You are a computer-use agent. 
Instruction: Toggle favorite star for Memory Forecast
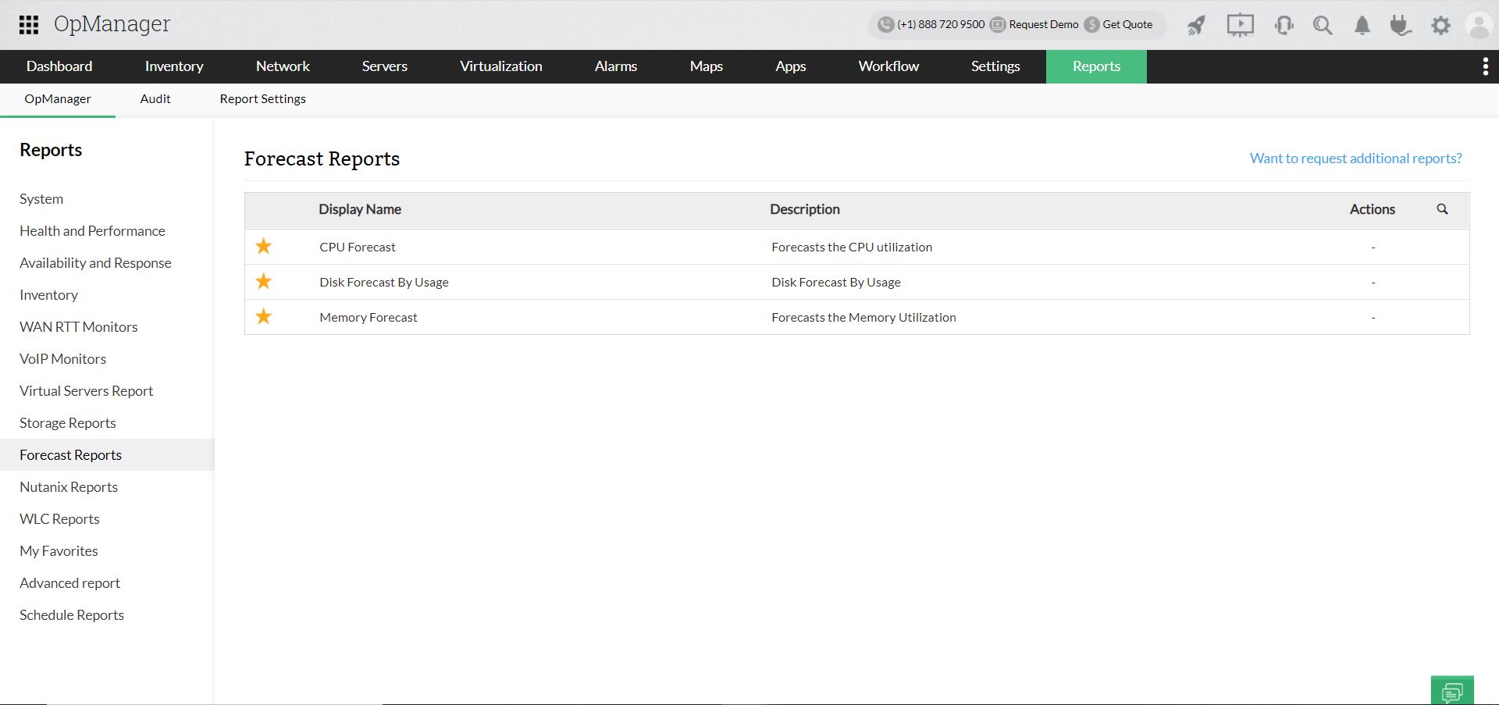pos(264,317)
